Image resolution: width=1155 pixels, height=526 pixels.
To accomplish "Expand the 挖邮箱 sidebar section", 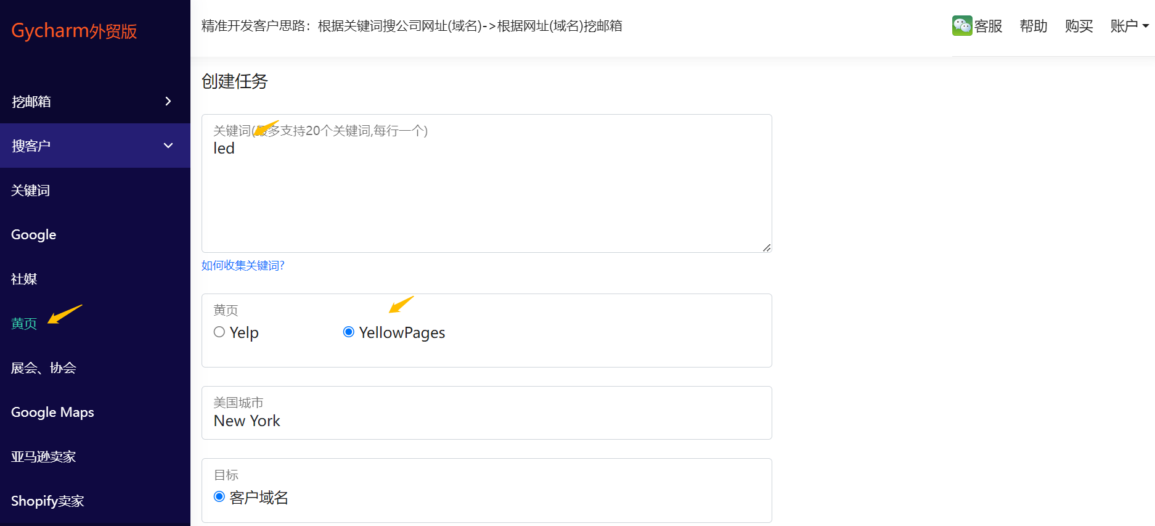I will click(95, 102).
